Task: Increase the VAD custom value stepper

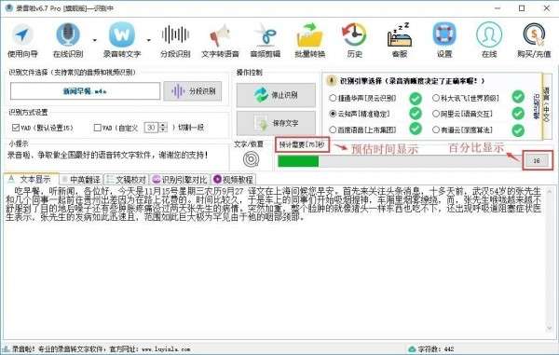Action: (163, 125)
